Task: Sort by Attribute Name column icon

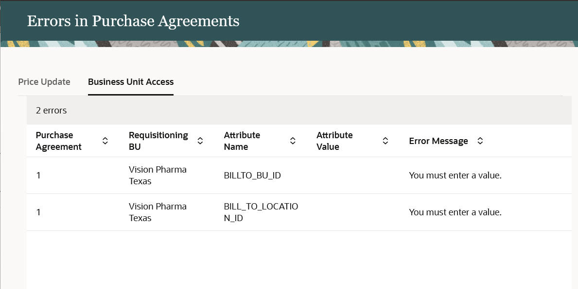Action: tap(293, 141)
